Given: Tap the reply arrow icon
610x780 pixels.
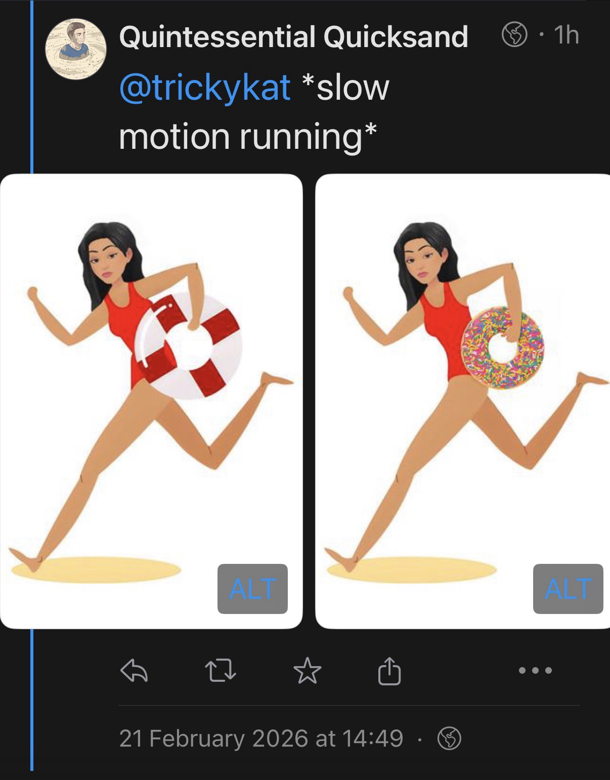Looking at the screenshot, I should [x=134, y=671].
